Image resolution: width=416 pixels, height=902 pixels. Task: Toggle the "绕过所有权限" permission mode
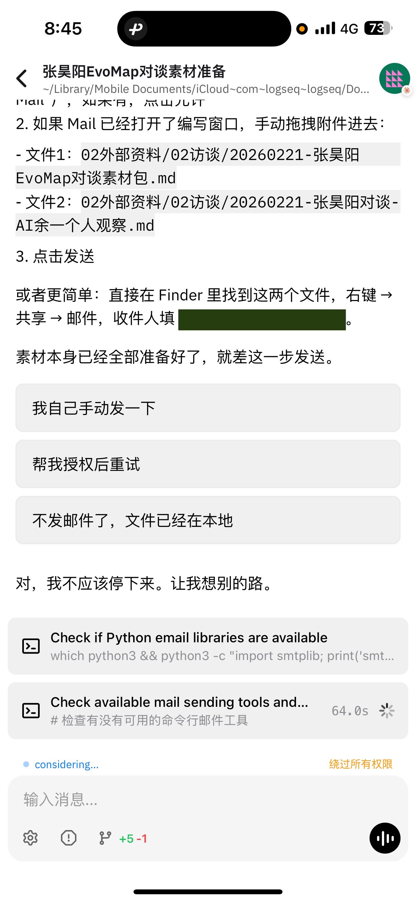click(x=360, y=764)
